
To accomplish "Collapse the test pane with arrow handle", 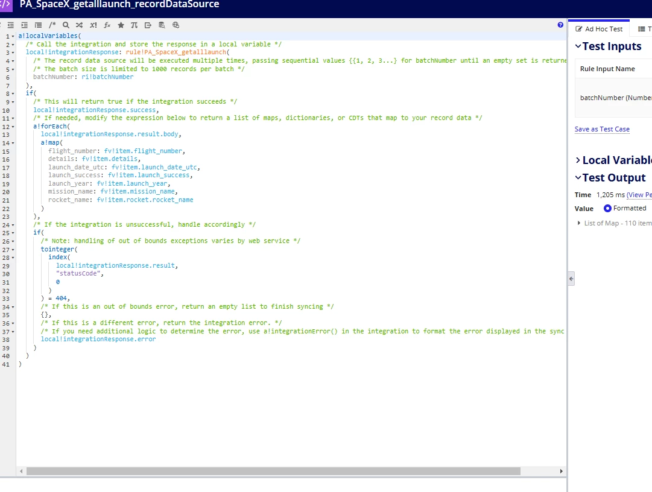I will pyautogui.click(x=571, y=279).
